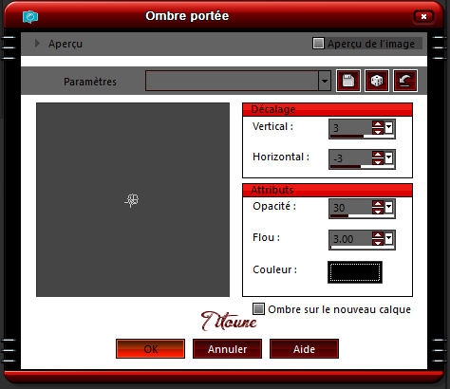Open the Vertical value slider dropdown
The height and width of the screenshot is (389, 450).
click(388, 127)
